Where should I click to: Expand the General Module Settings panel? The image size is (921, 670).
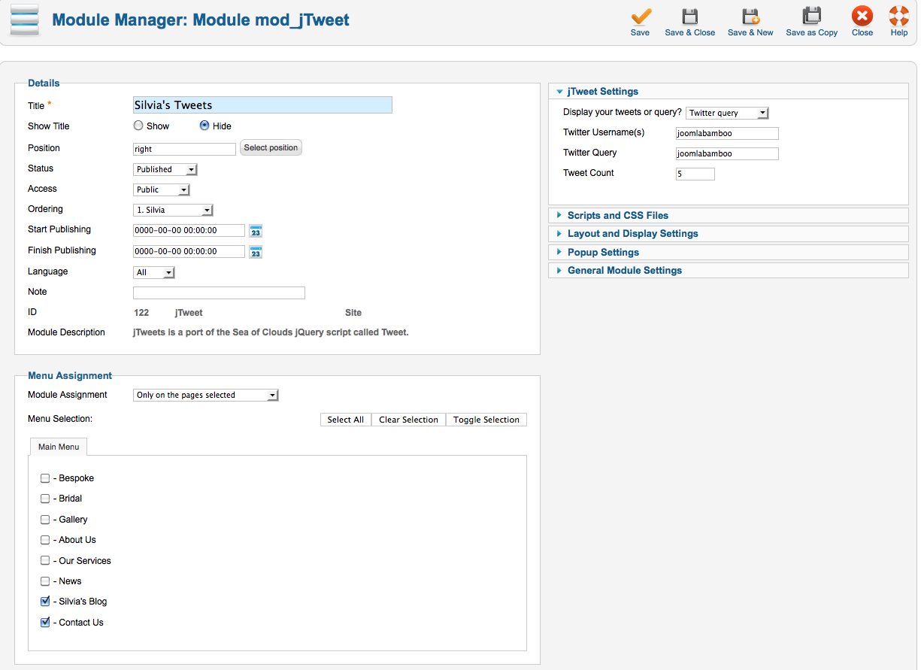coord(728,271)
